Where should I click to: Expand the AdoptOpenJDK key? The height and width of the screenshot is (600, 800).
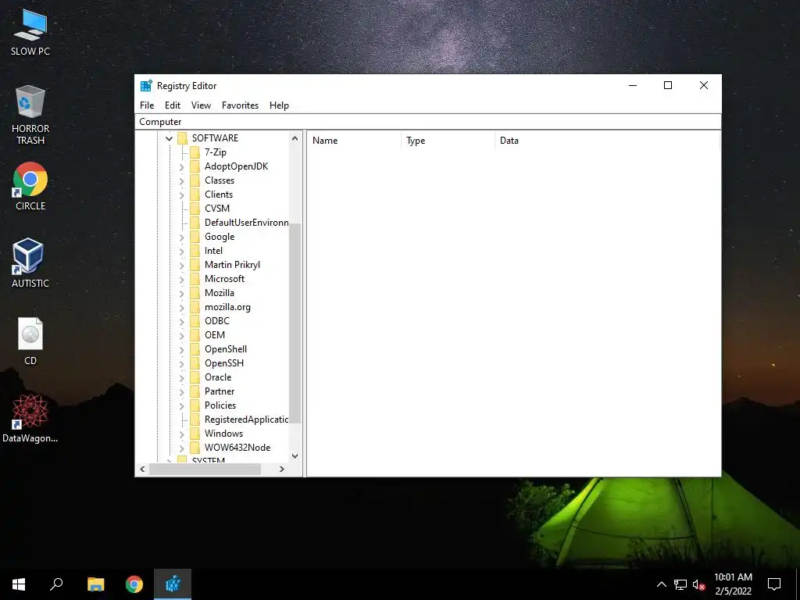181,166
